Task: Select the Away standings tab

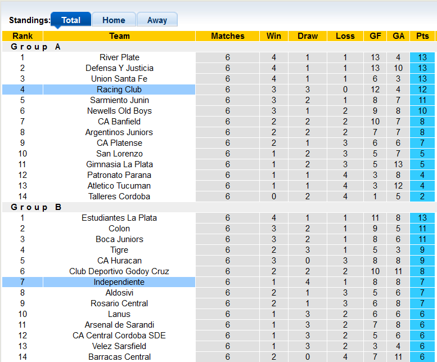Action: (x=157, y=20)
